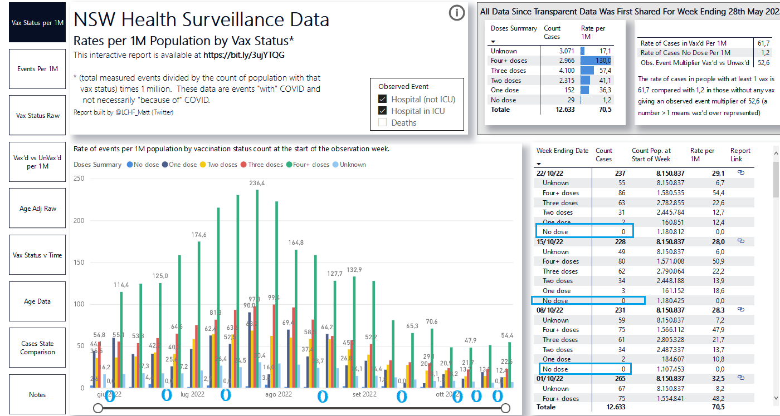Click the Three doses legend marker

click(x=243, y=165)
